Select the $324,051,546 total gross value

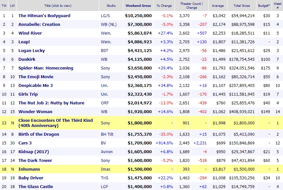242,68
